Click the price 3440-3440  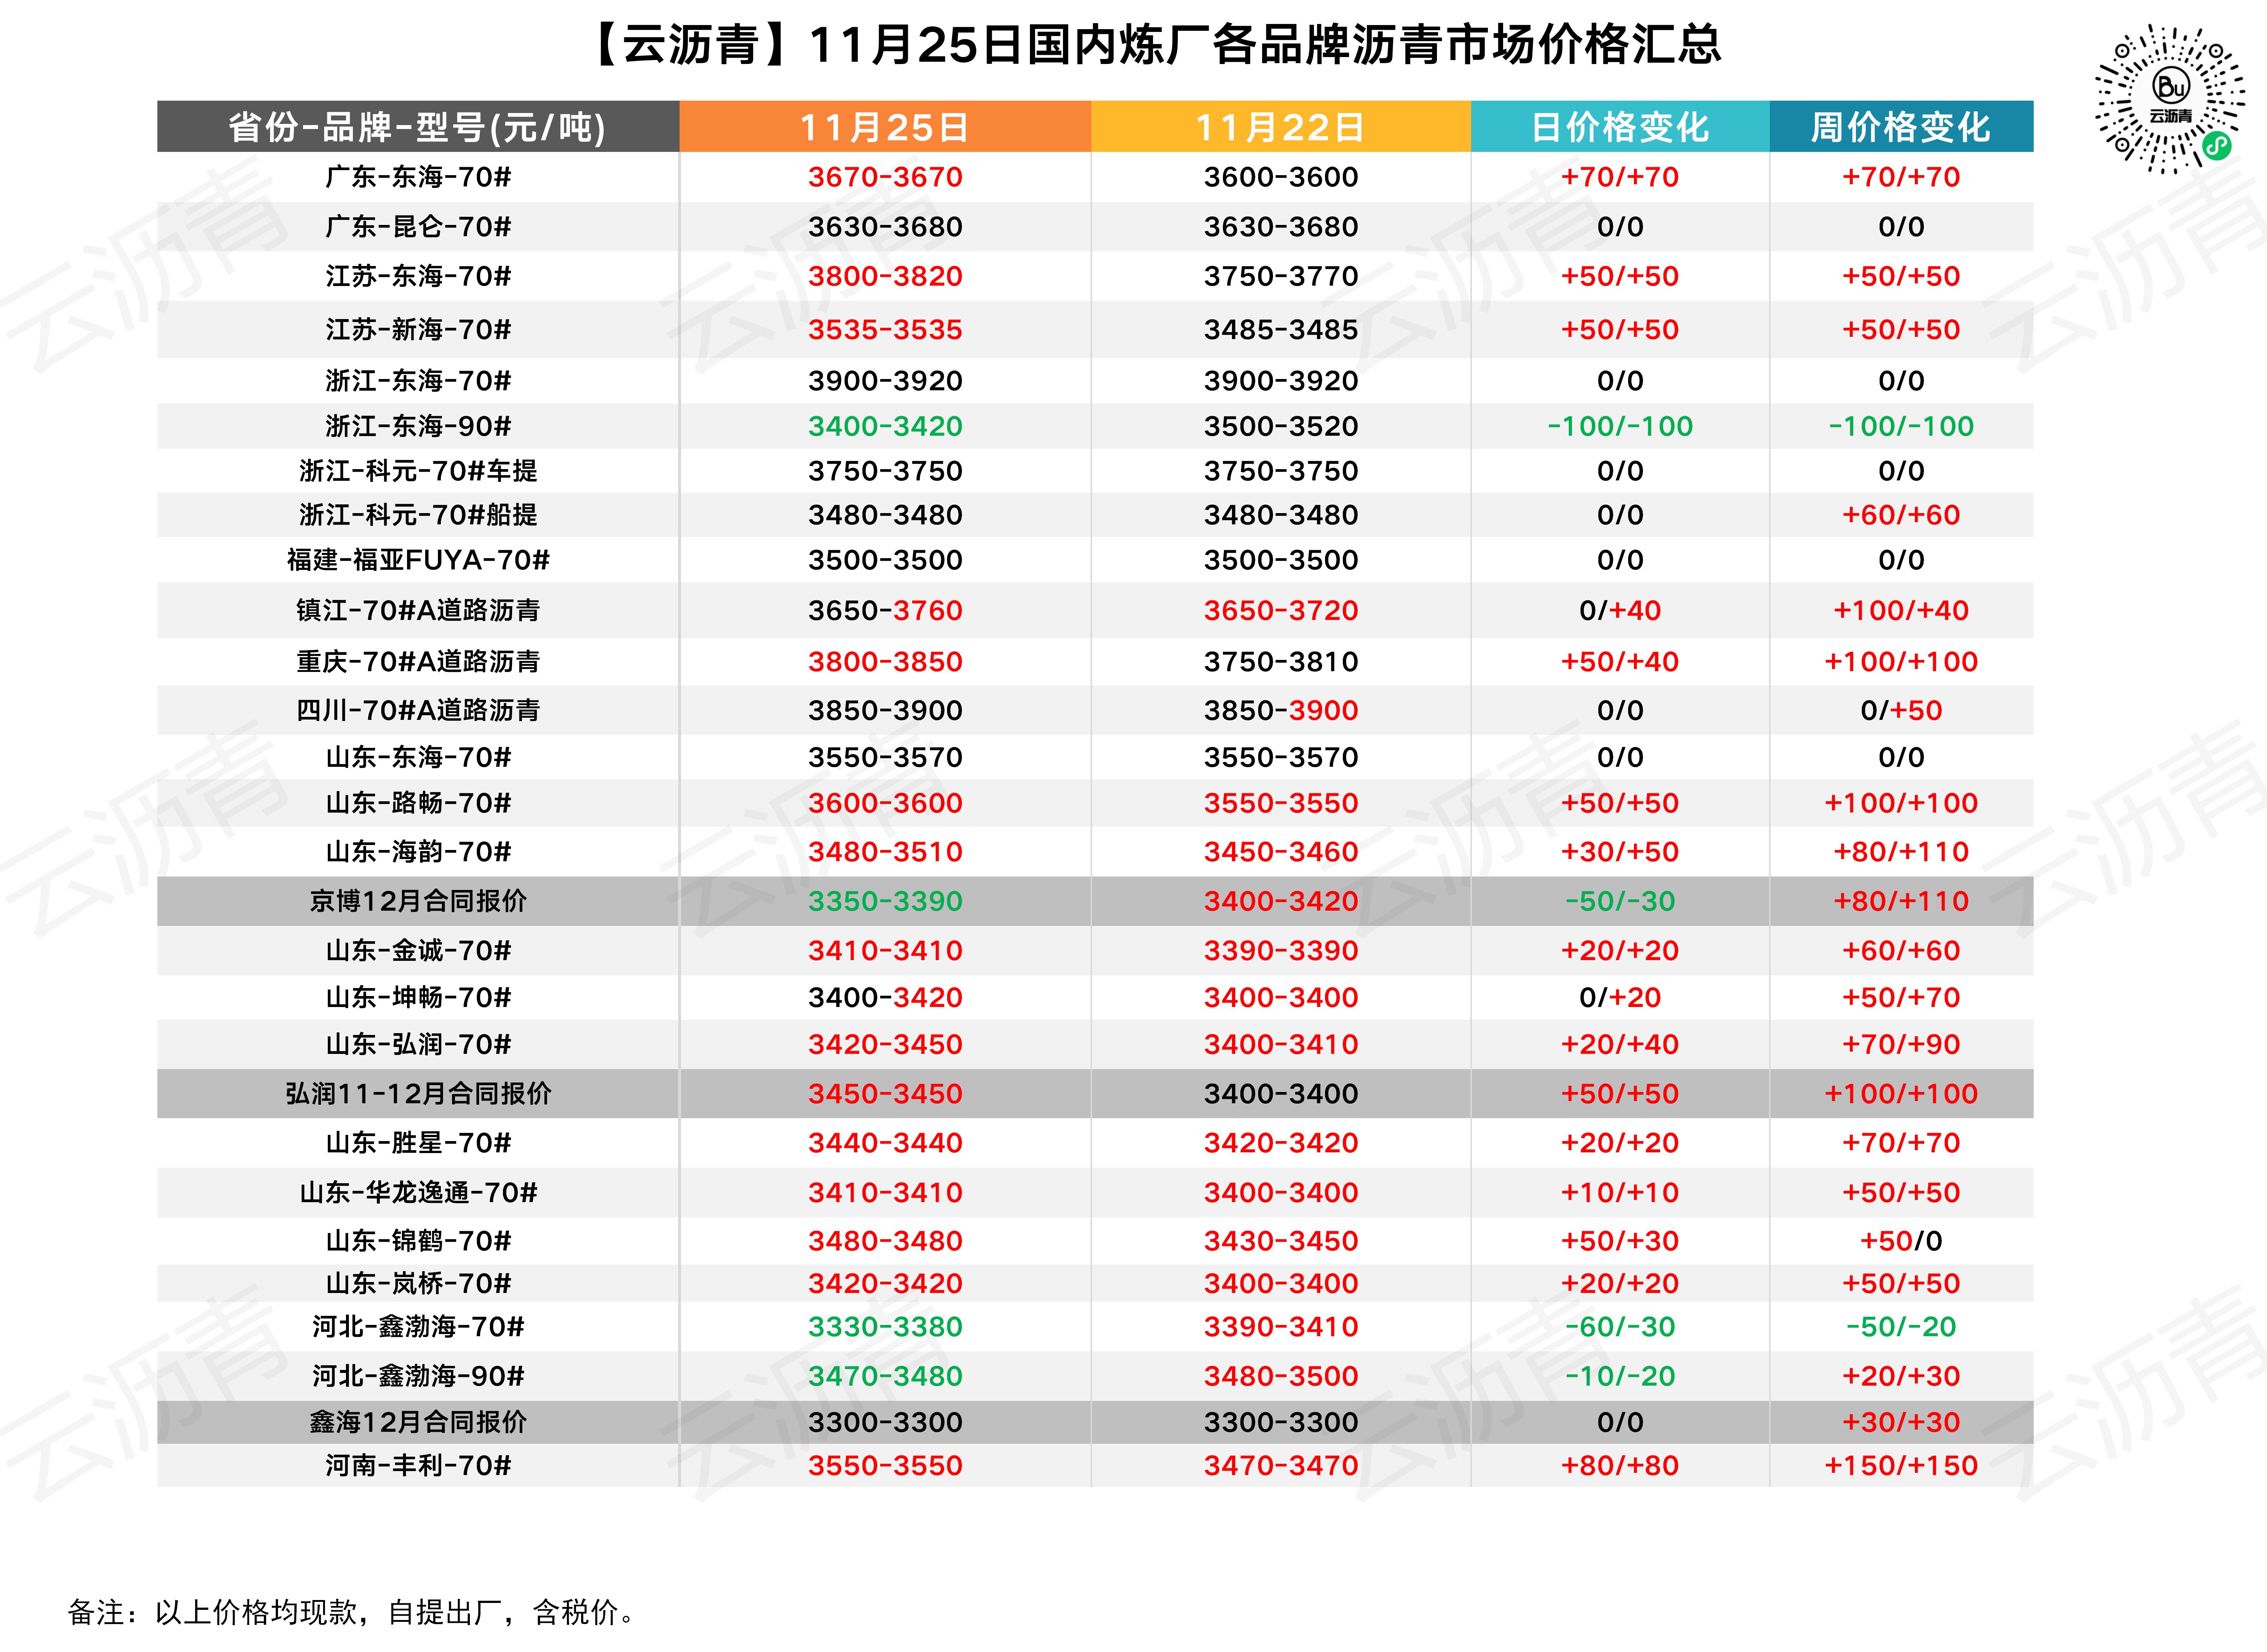pos(885,1142)
